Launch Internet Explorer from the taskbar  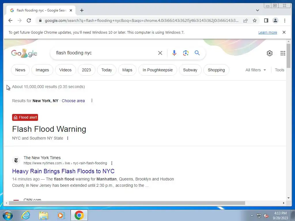coord(26,215)
